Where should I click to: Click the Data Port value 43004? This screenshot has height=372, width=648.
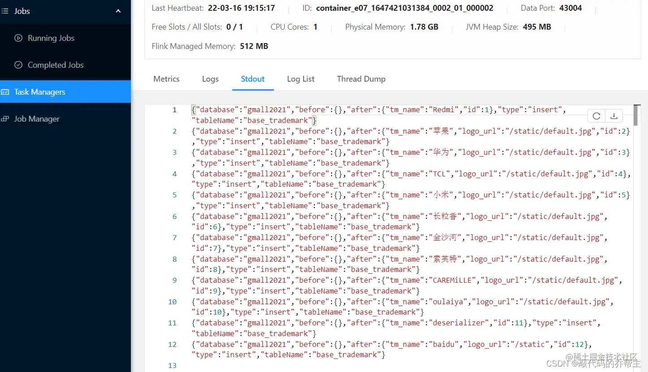570,8
